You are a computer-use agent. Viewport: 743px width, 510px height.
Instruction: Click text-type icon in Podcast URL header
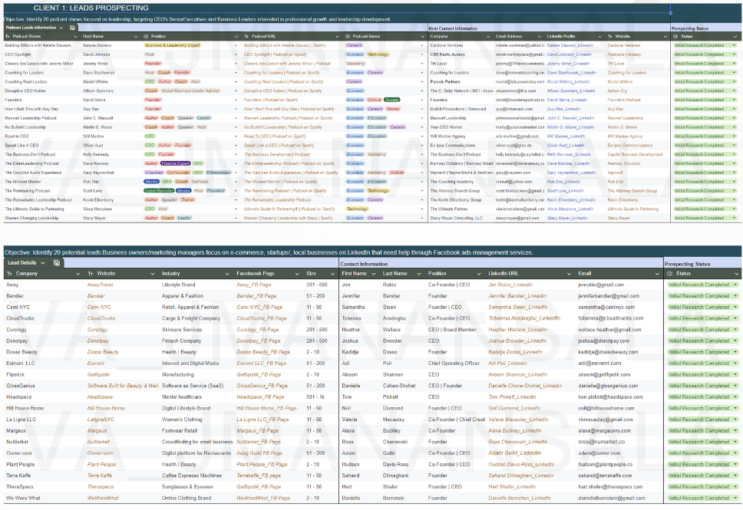click(x=246, y=37)
